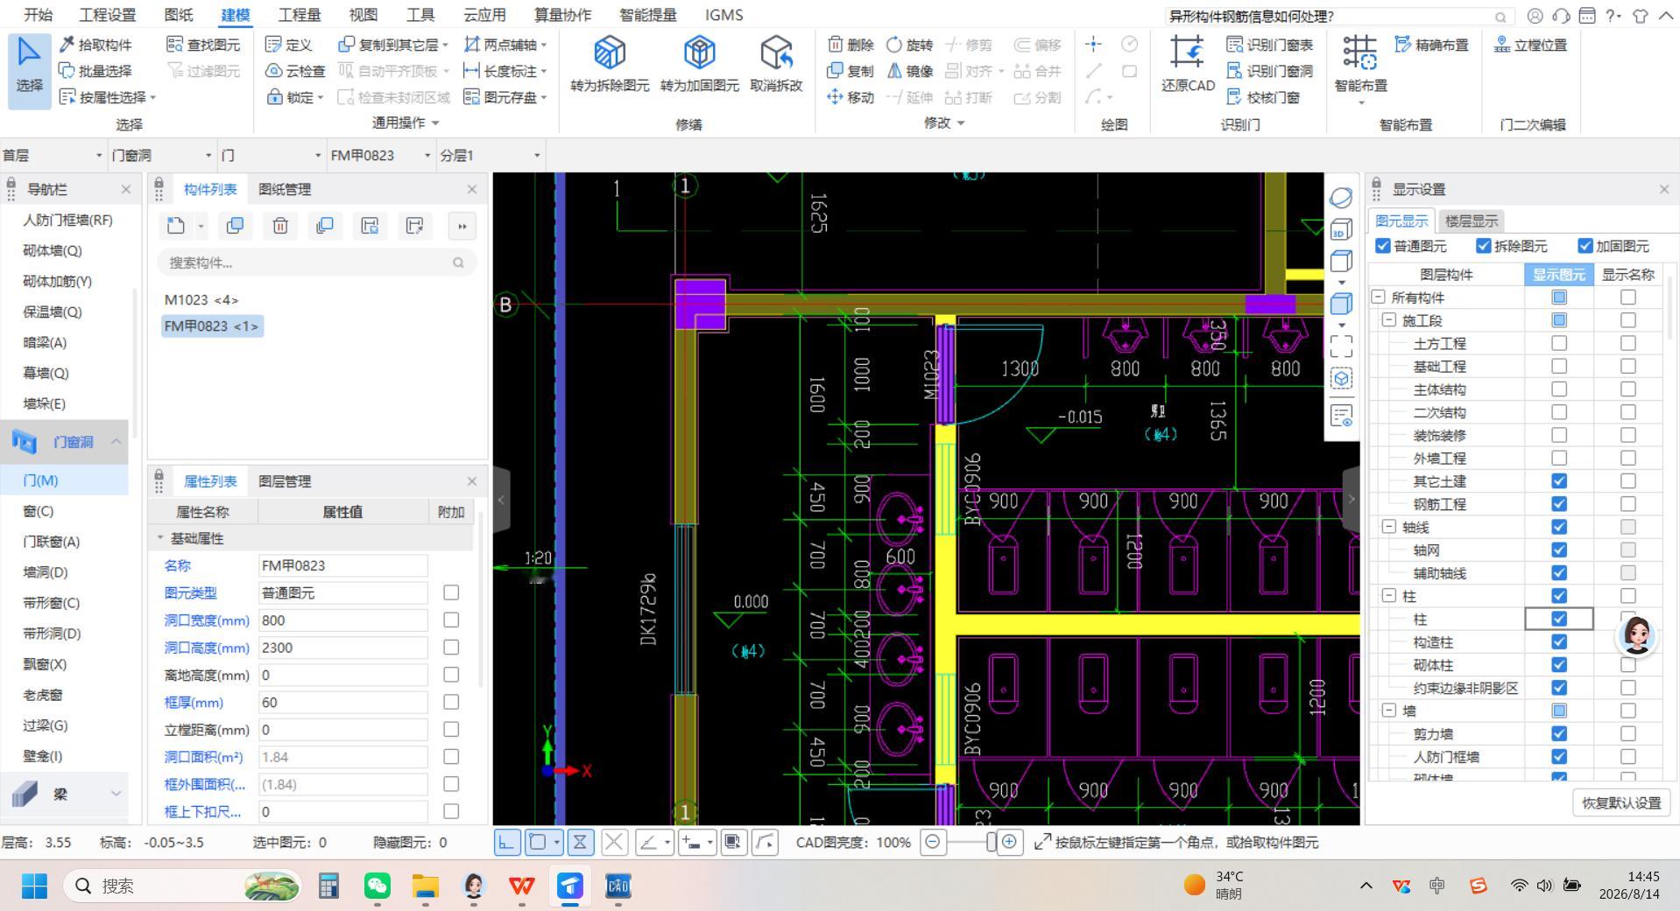
Task: Select 窗(C) in navigation list
Action: (x=39, y=511)
